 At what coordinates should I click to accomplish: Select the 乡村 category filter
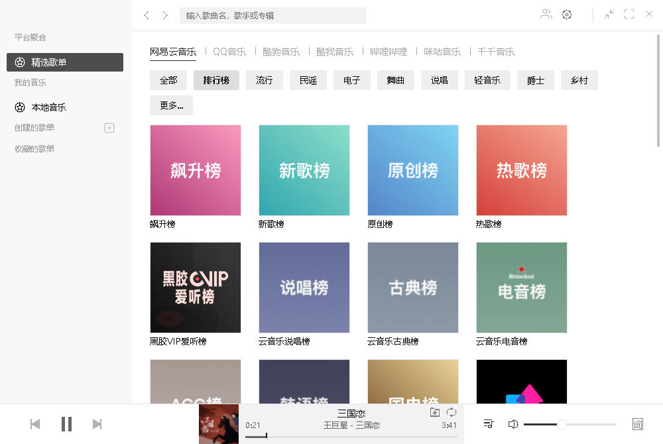coord(579,80)
